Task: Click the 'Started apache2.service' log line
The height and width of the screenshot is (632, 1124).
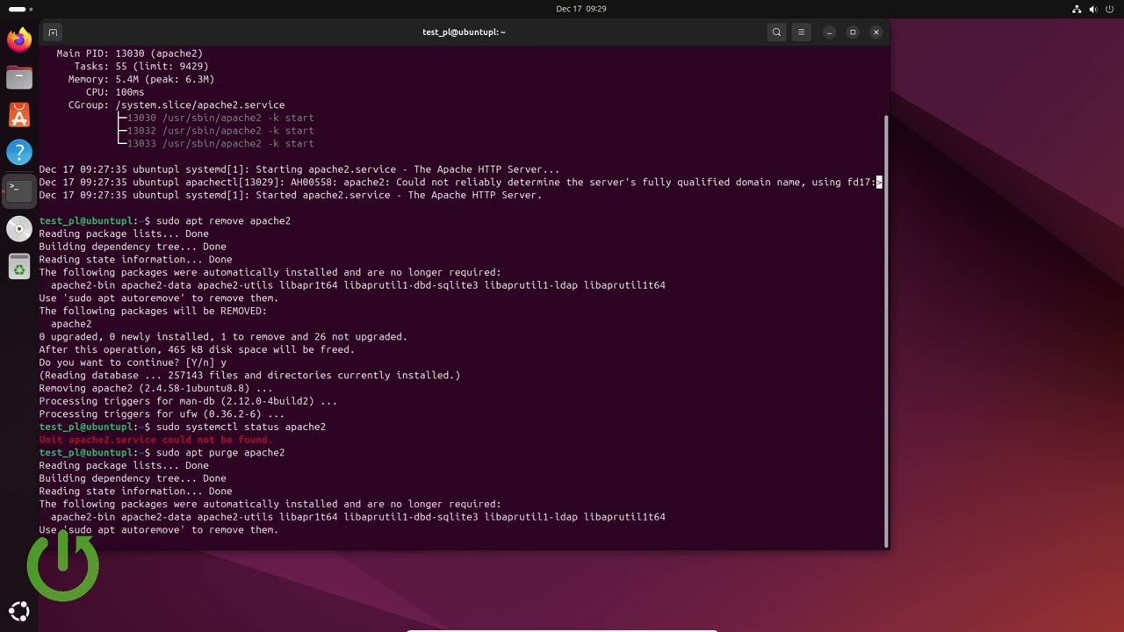Action: 291,195
